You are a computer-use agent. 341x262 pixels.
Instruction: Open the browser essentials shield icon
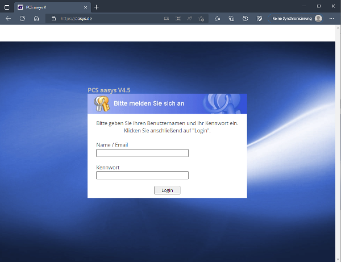(x=259, y=19)
